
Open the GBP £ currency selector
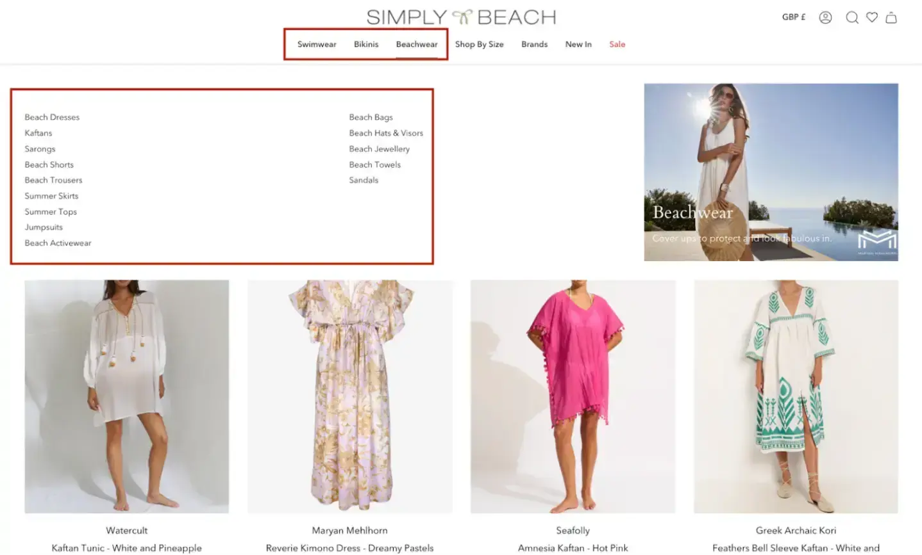click(794, 17)
